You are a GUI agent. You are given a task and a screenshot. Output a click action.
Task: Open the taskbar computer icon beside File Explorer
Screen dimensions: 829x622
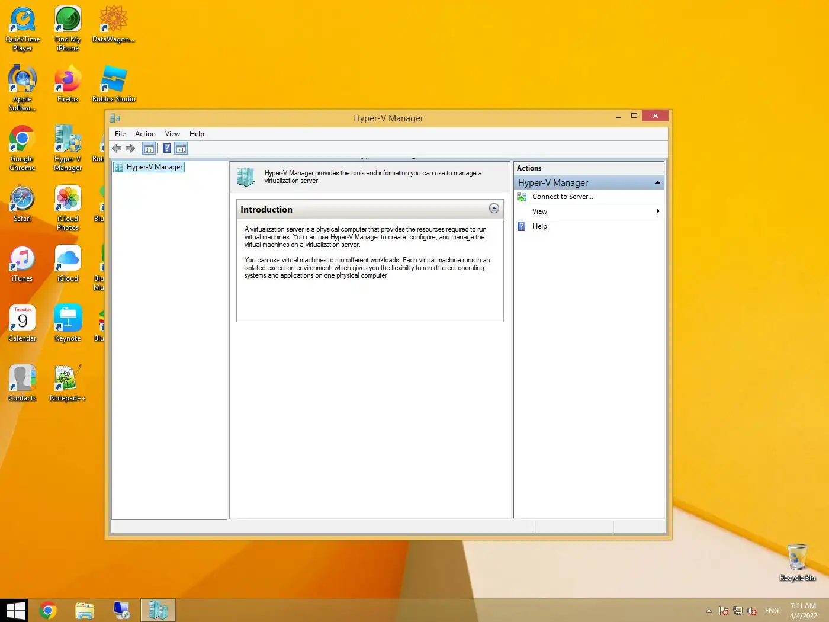point(121,610)
